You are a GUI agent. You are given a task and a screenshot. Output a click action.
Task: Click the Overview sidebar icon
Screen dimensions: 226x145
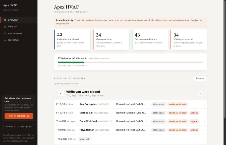click(x=5, y=20)
